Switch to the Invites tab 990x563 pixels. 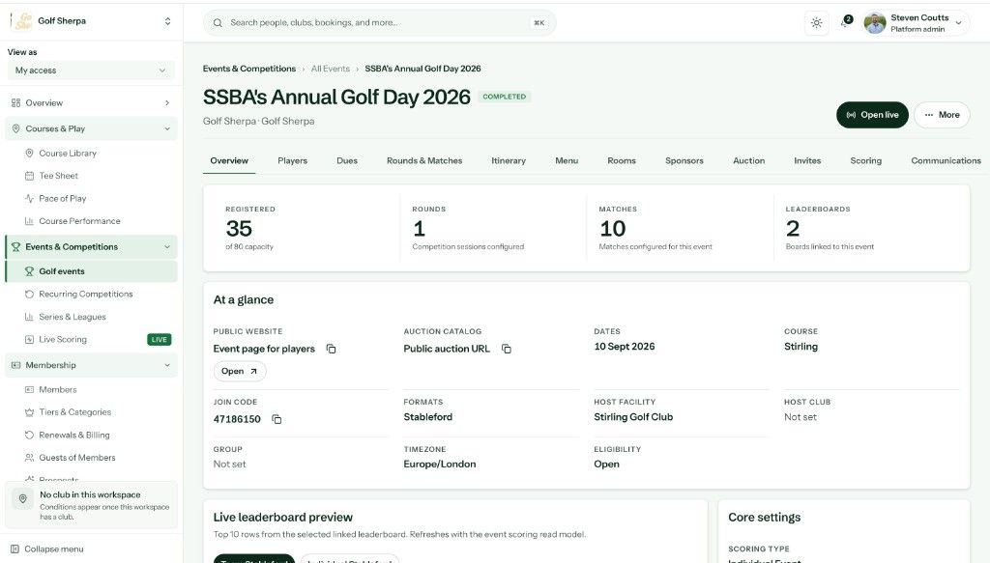click(x=807, y=160)
